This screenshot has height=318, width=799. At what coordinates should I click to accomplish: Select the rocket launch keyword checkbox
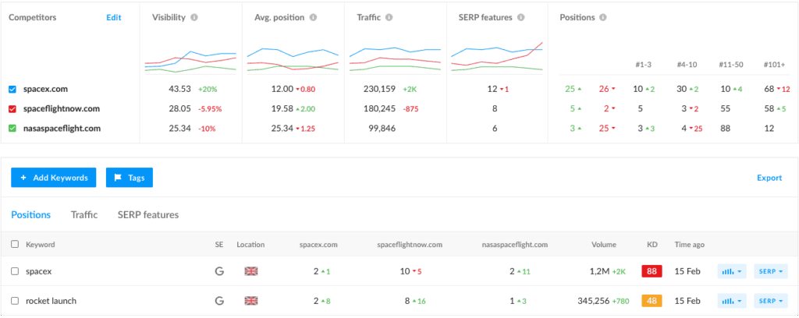15,301
